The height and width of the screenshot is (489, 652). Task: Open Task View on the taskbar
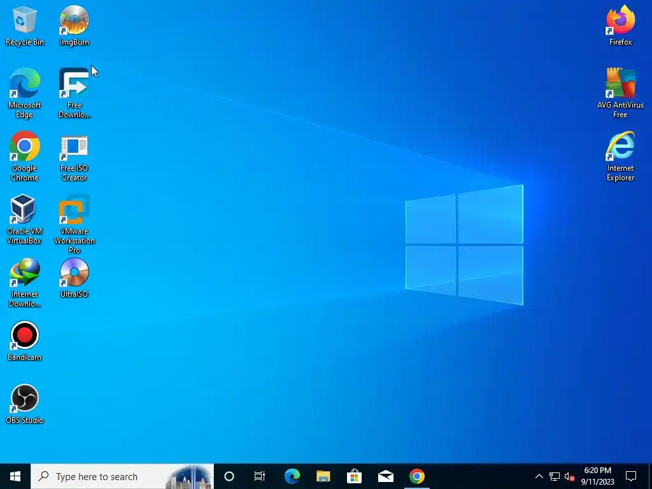260,476
